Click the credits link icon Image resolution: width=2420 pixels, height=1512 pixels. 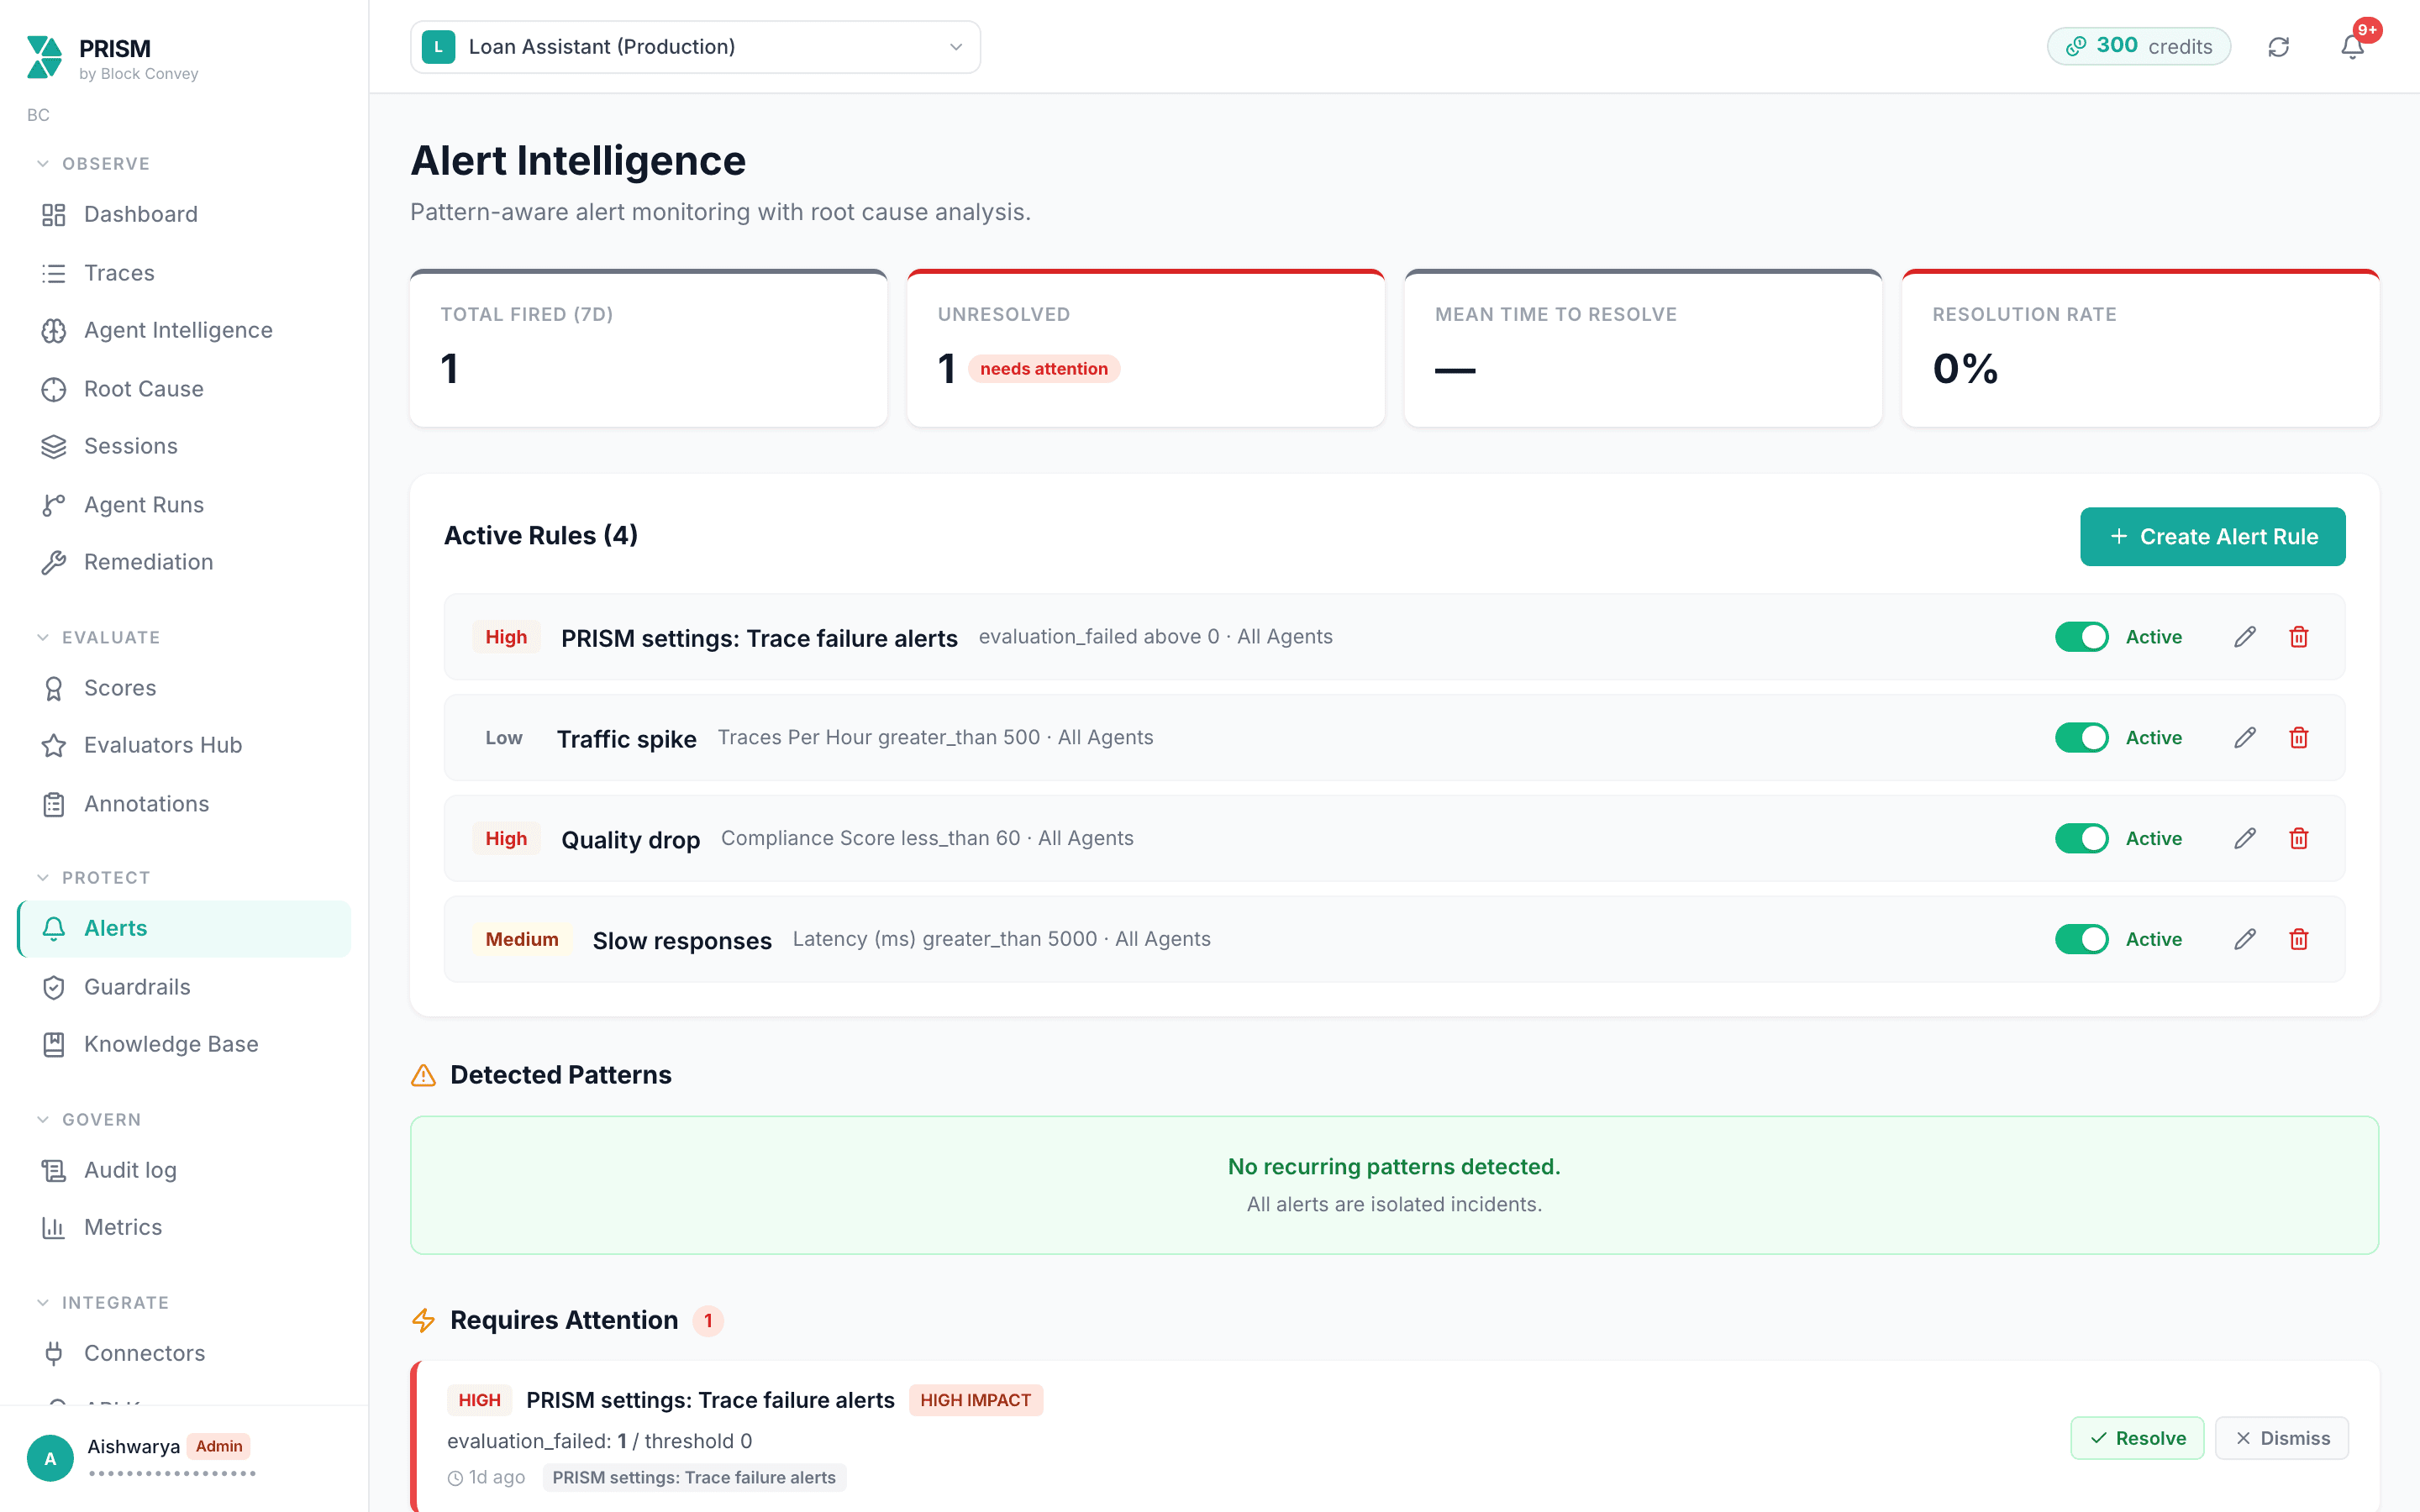click(x=2076, y=46)
